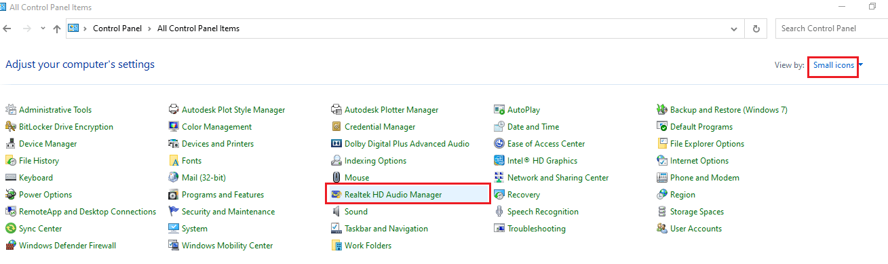The width and height of the screenshot is (888, 264).
Task: Open the Phone and Modem link
Action: coord(705,178)
